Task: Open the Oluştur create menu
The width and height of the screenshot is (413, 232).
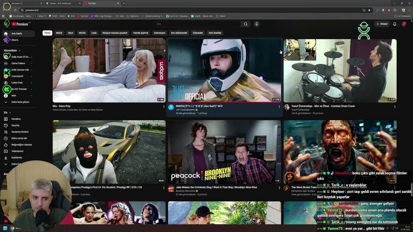Action: 382,24
